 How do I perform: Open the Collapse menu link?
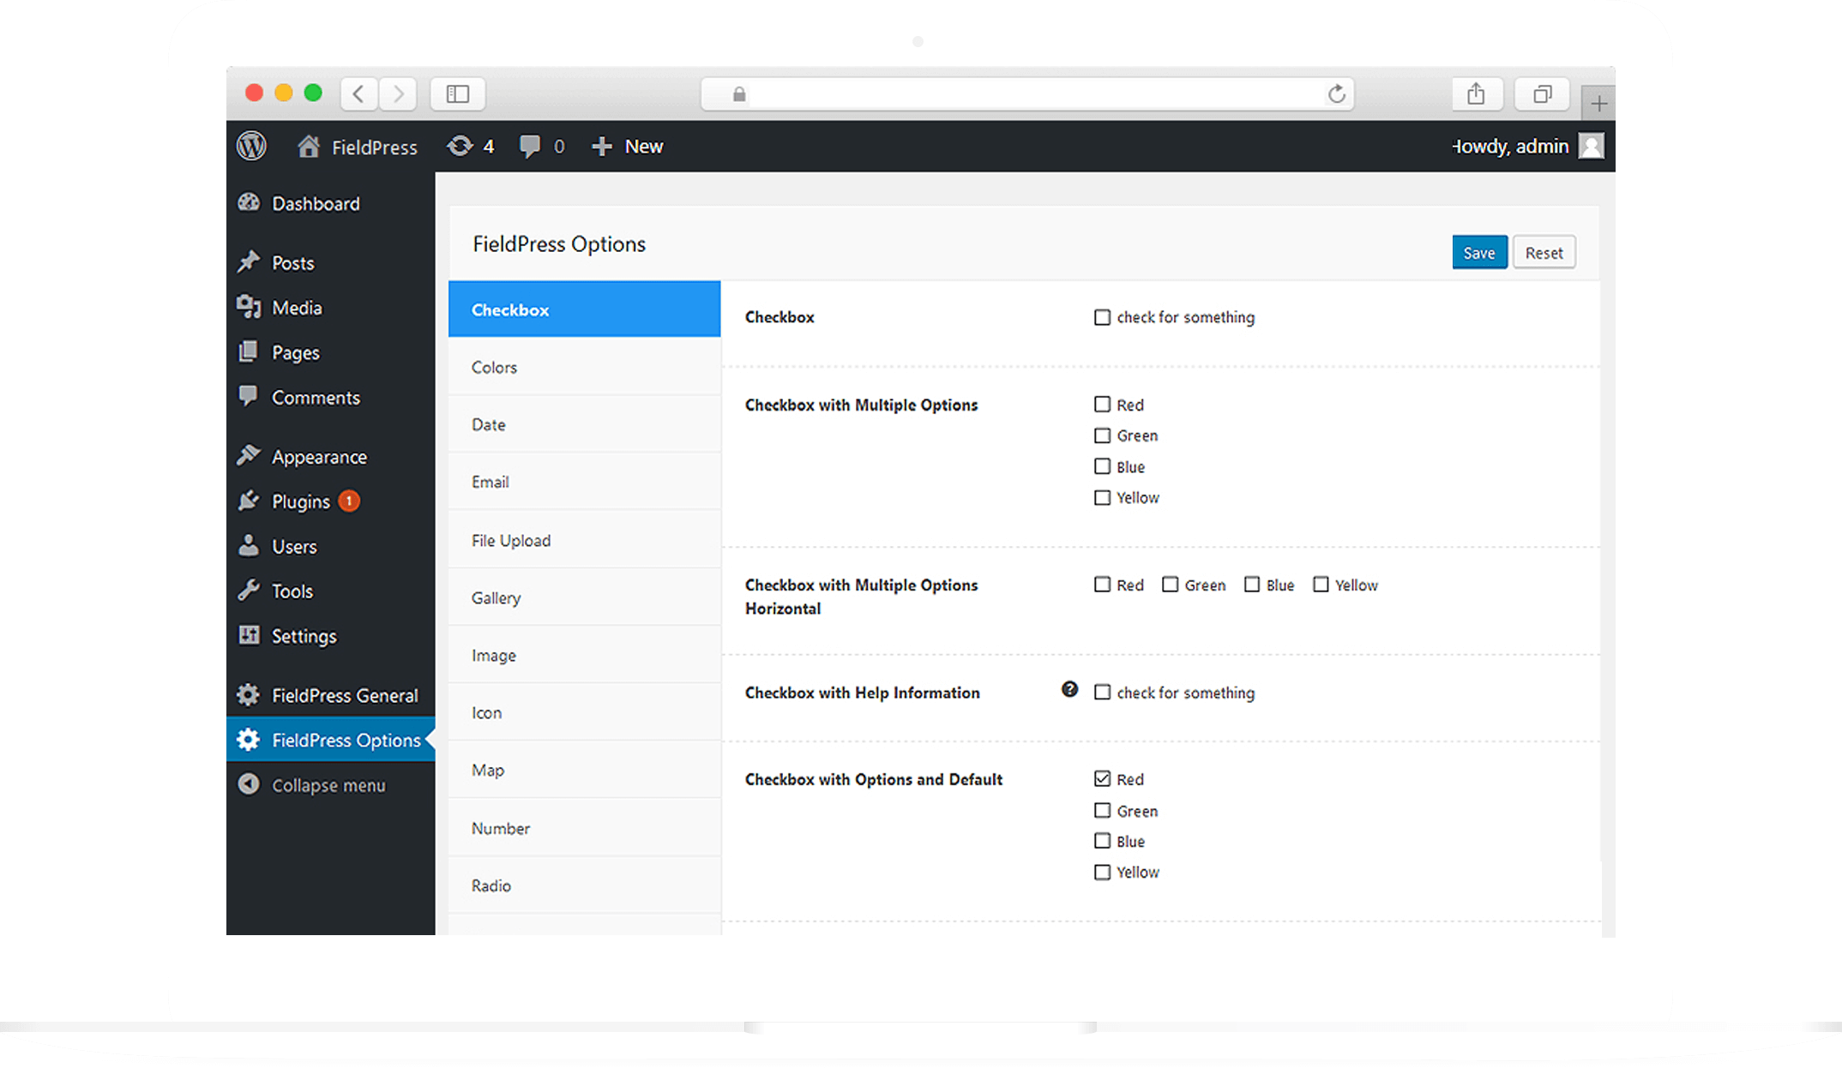330,784
